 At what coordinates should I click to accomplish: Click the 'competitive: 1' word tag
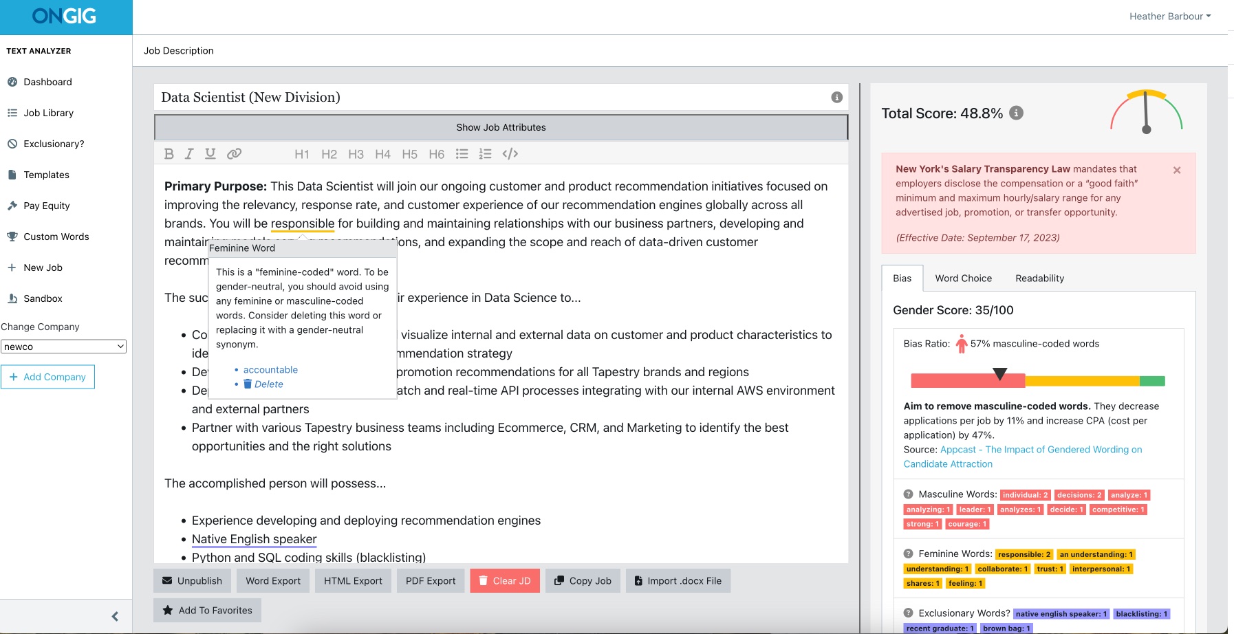point(1118,510)
